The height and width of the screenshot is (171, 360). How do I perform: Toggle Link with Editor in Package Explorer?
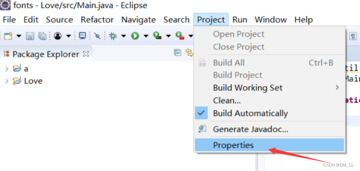tap(190, 53)
